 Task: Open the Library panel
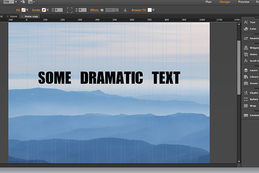[x=251, y=77]
